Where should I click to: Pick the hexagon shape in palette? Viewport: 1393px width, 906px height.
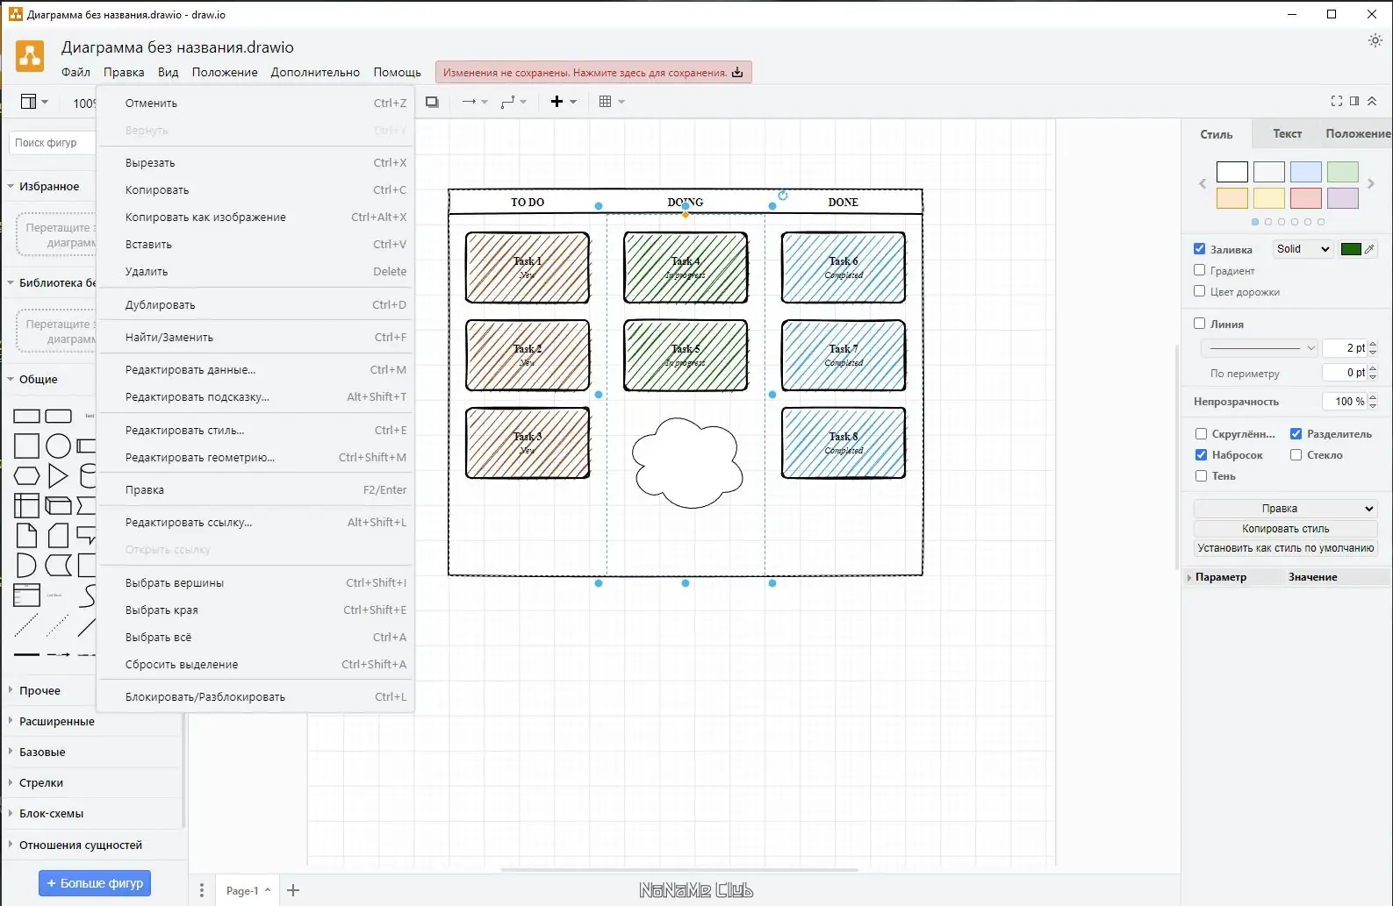(x=26, y=476)
